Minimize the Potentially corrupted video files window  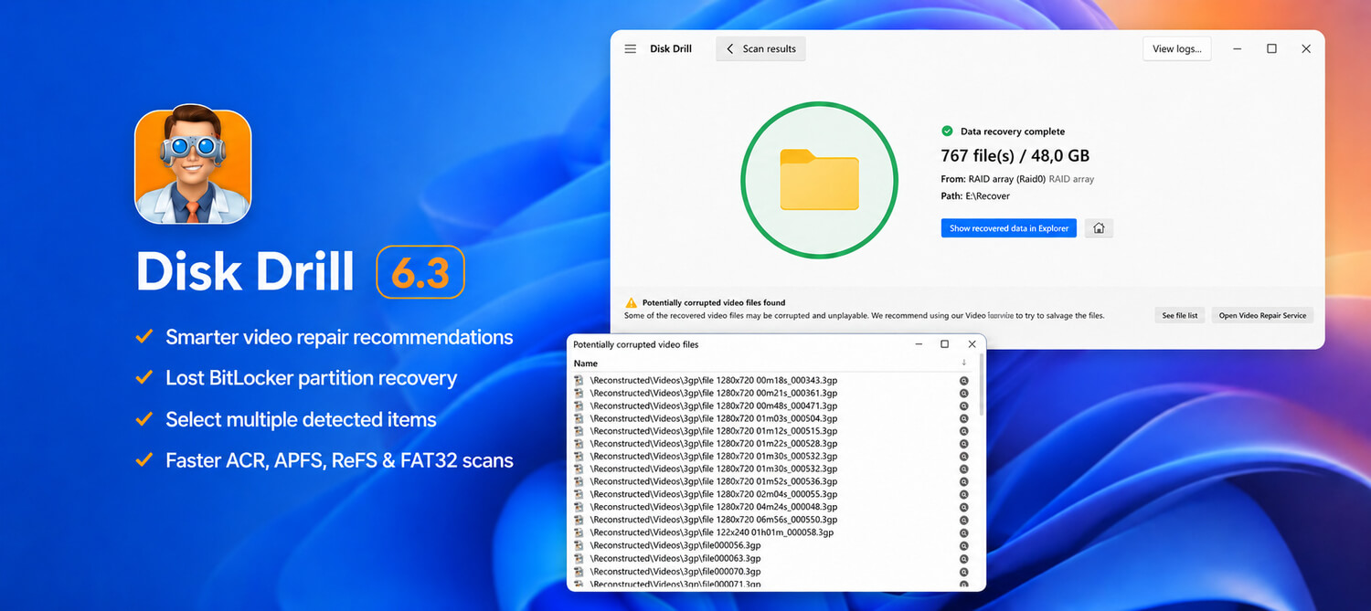click(919, 344)
